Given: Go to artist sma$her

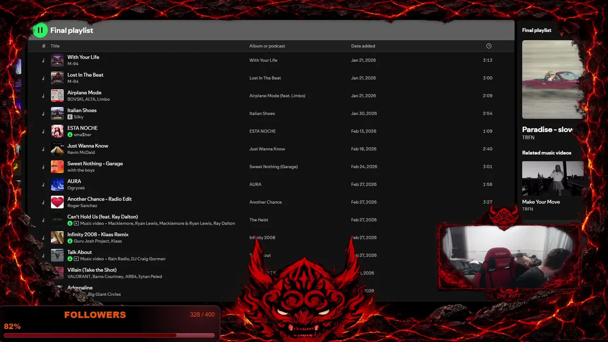Looking at the screenshot, I should [82, 135].
